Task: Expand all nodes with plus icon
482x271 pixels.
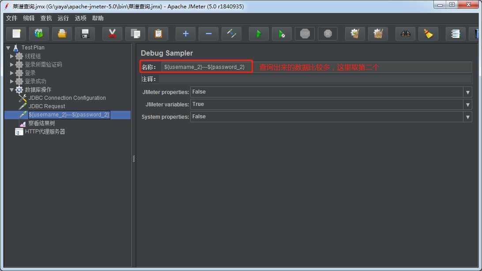Action: tap(185, 34)
